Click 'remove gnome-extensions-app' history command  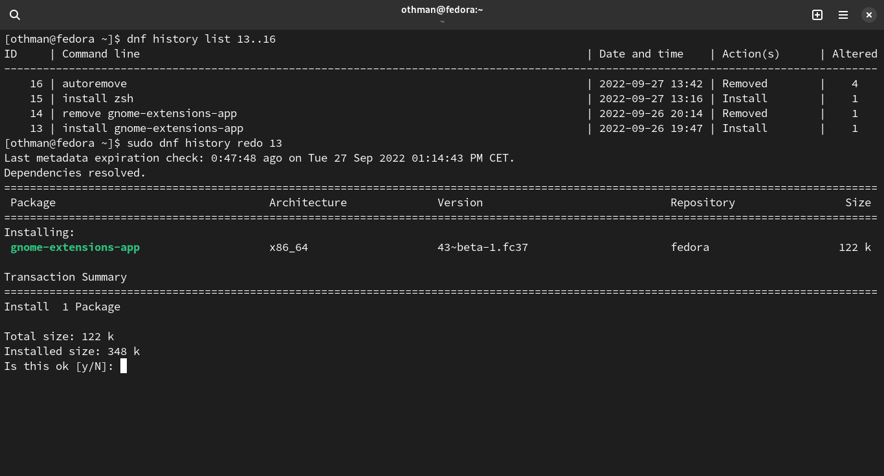click(x=149, y=114)
